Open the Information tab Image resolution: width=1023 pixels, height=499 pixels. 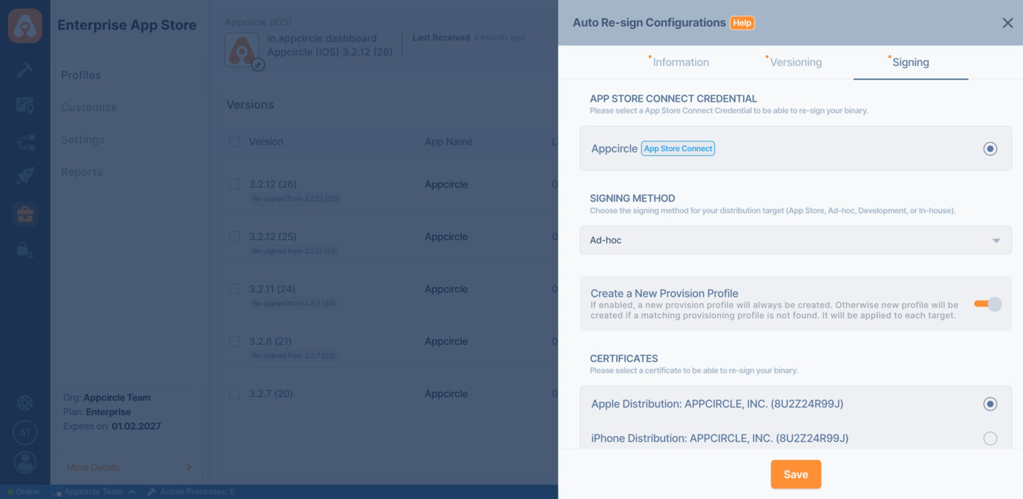pos(680,62)
